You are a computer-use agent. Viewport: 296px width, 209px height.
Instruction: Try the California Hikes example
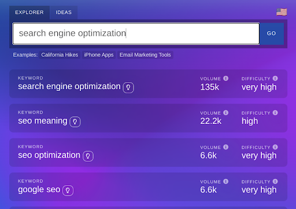click(60, 55)
